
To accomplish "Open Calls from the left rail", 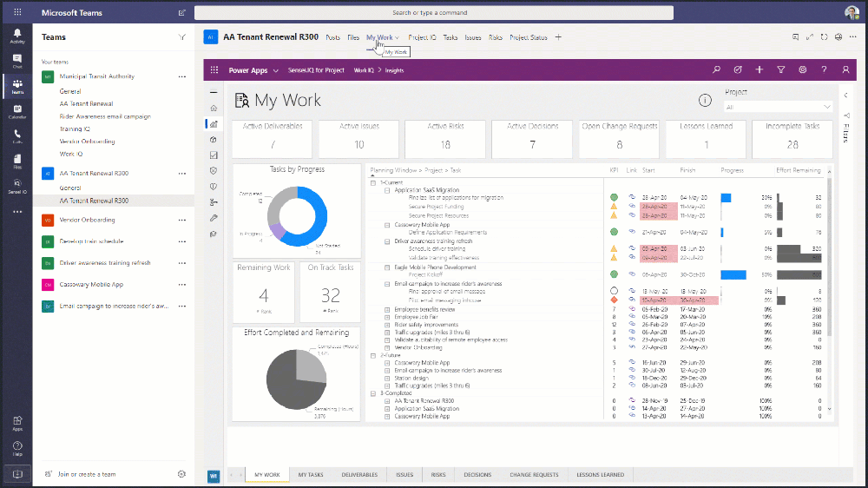I will (x=17, y=137).
